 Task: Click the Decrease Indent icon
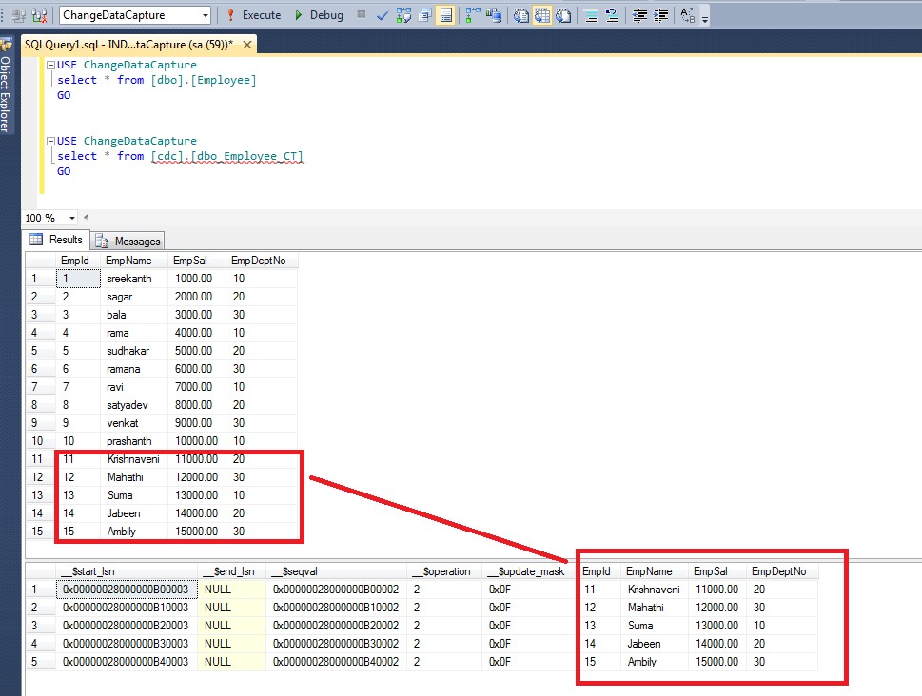pyautogui.click(x=639, y=15)
